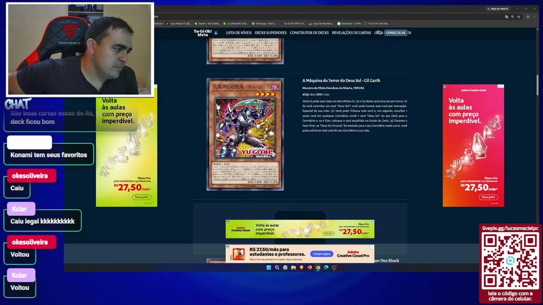The height and width of the screenshot is (305, 543).
Task: Launch Brave browser from the taskbar
Action: click(302, 267)
